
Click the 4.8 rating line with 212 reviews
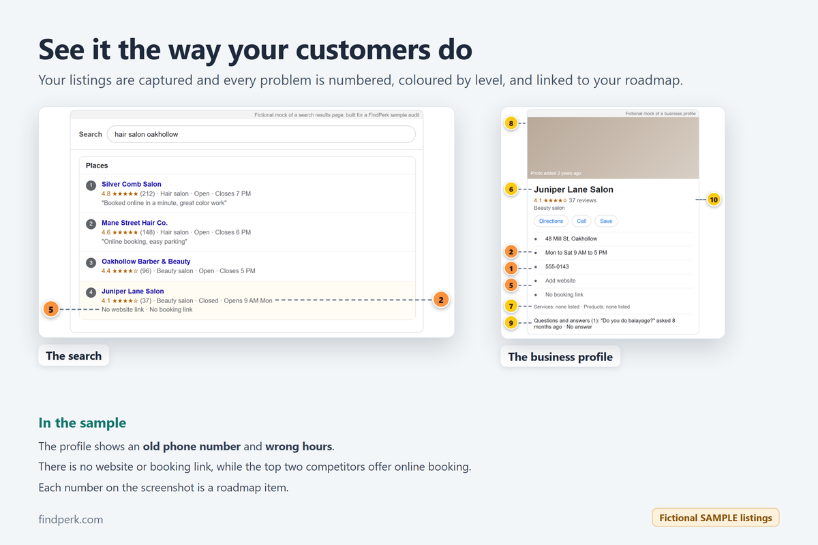coord(176,193)
